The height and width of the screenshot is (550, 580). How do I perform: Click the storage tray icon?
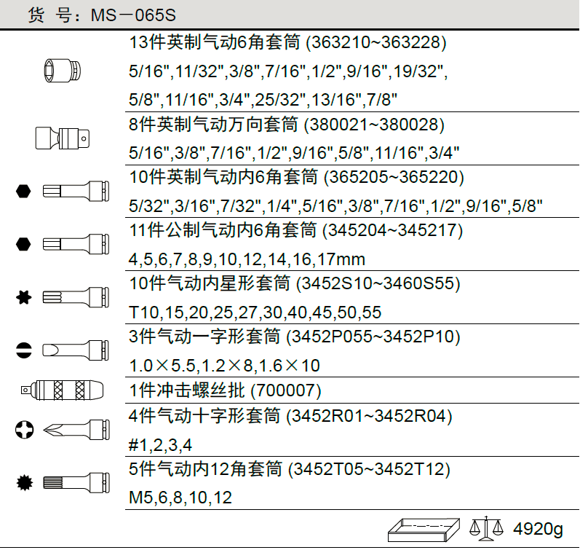(423, 529)
